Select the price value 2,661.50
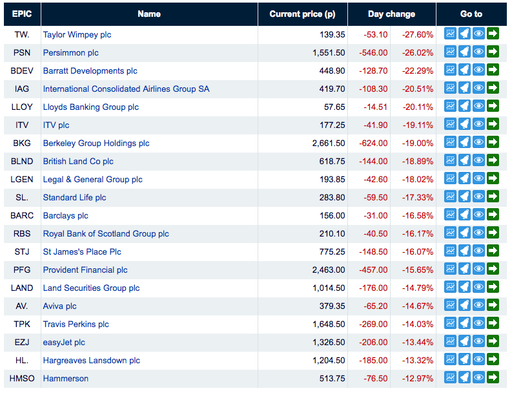The image size is (512, 393). point(329,143)
